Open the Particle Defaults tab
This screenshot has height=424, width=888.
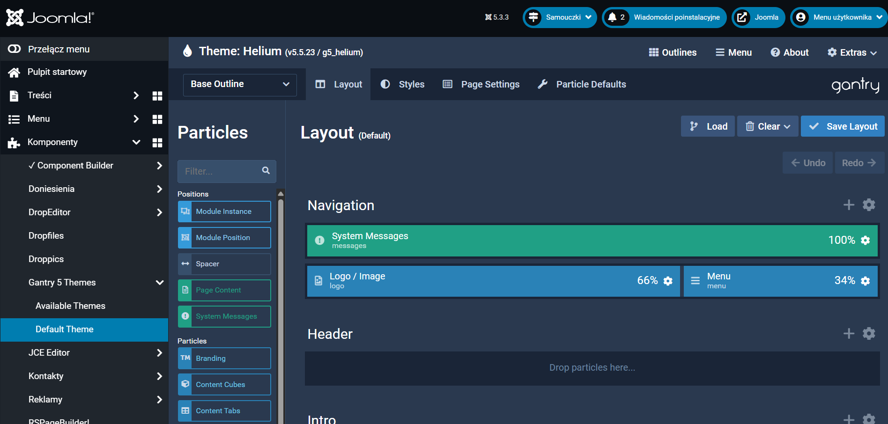coord(582,84)
